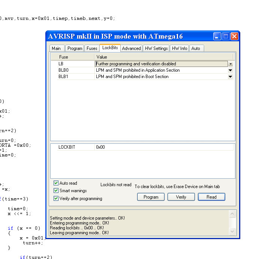Click the Read lockbits button
The height and width of the screenshot is (259, 271).
point(211,197)
